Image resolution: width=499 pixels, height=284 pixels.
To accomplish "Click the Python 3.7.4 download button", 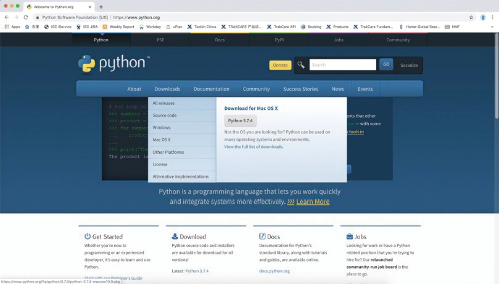I will click(x=241, y=120).
